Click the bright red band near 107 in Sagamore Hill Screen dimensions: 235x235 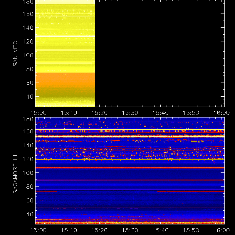tap(130, 168)
